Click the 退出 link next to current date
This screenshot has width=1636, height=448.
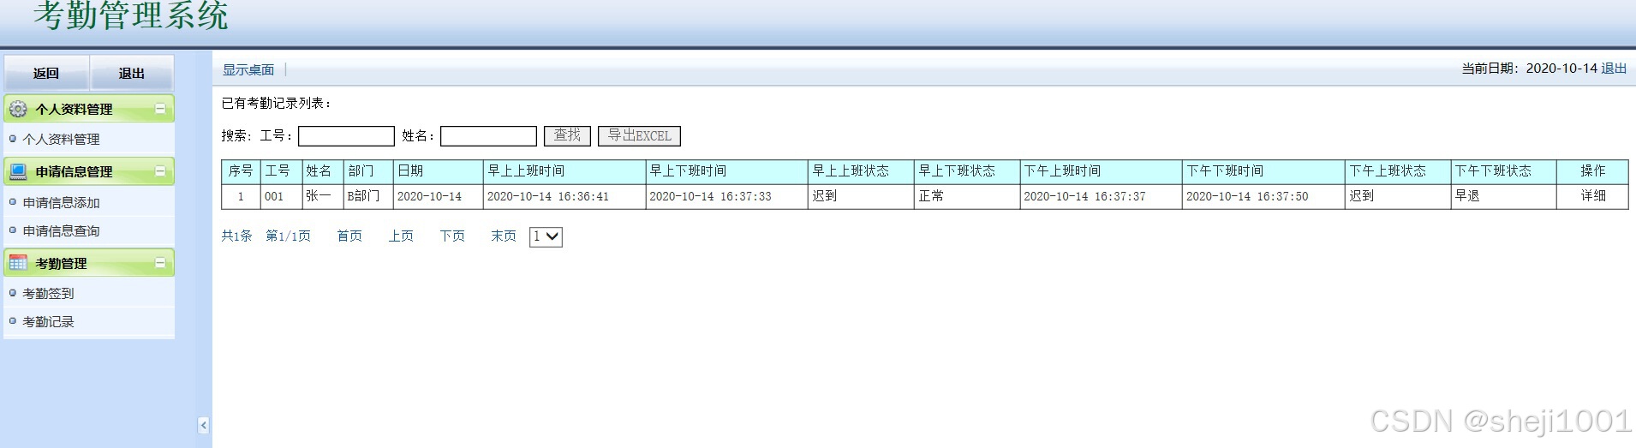1614,68
